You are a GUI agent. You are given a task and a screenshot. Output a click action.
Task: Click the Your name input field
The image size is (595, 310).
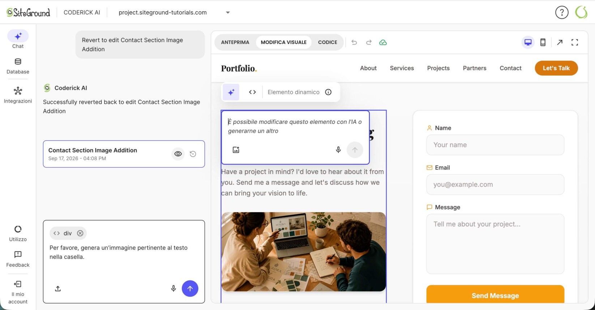[495, 145]
